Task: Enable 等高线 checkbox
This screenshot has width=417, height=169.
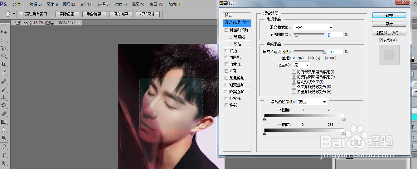Action: click(230, 37)
